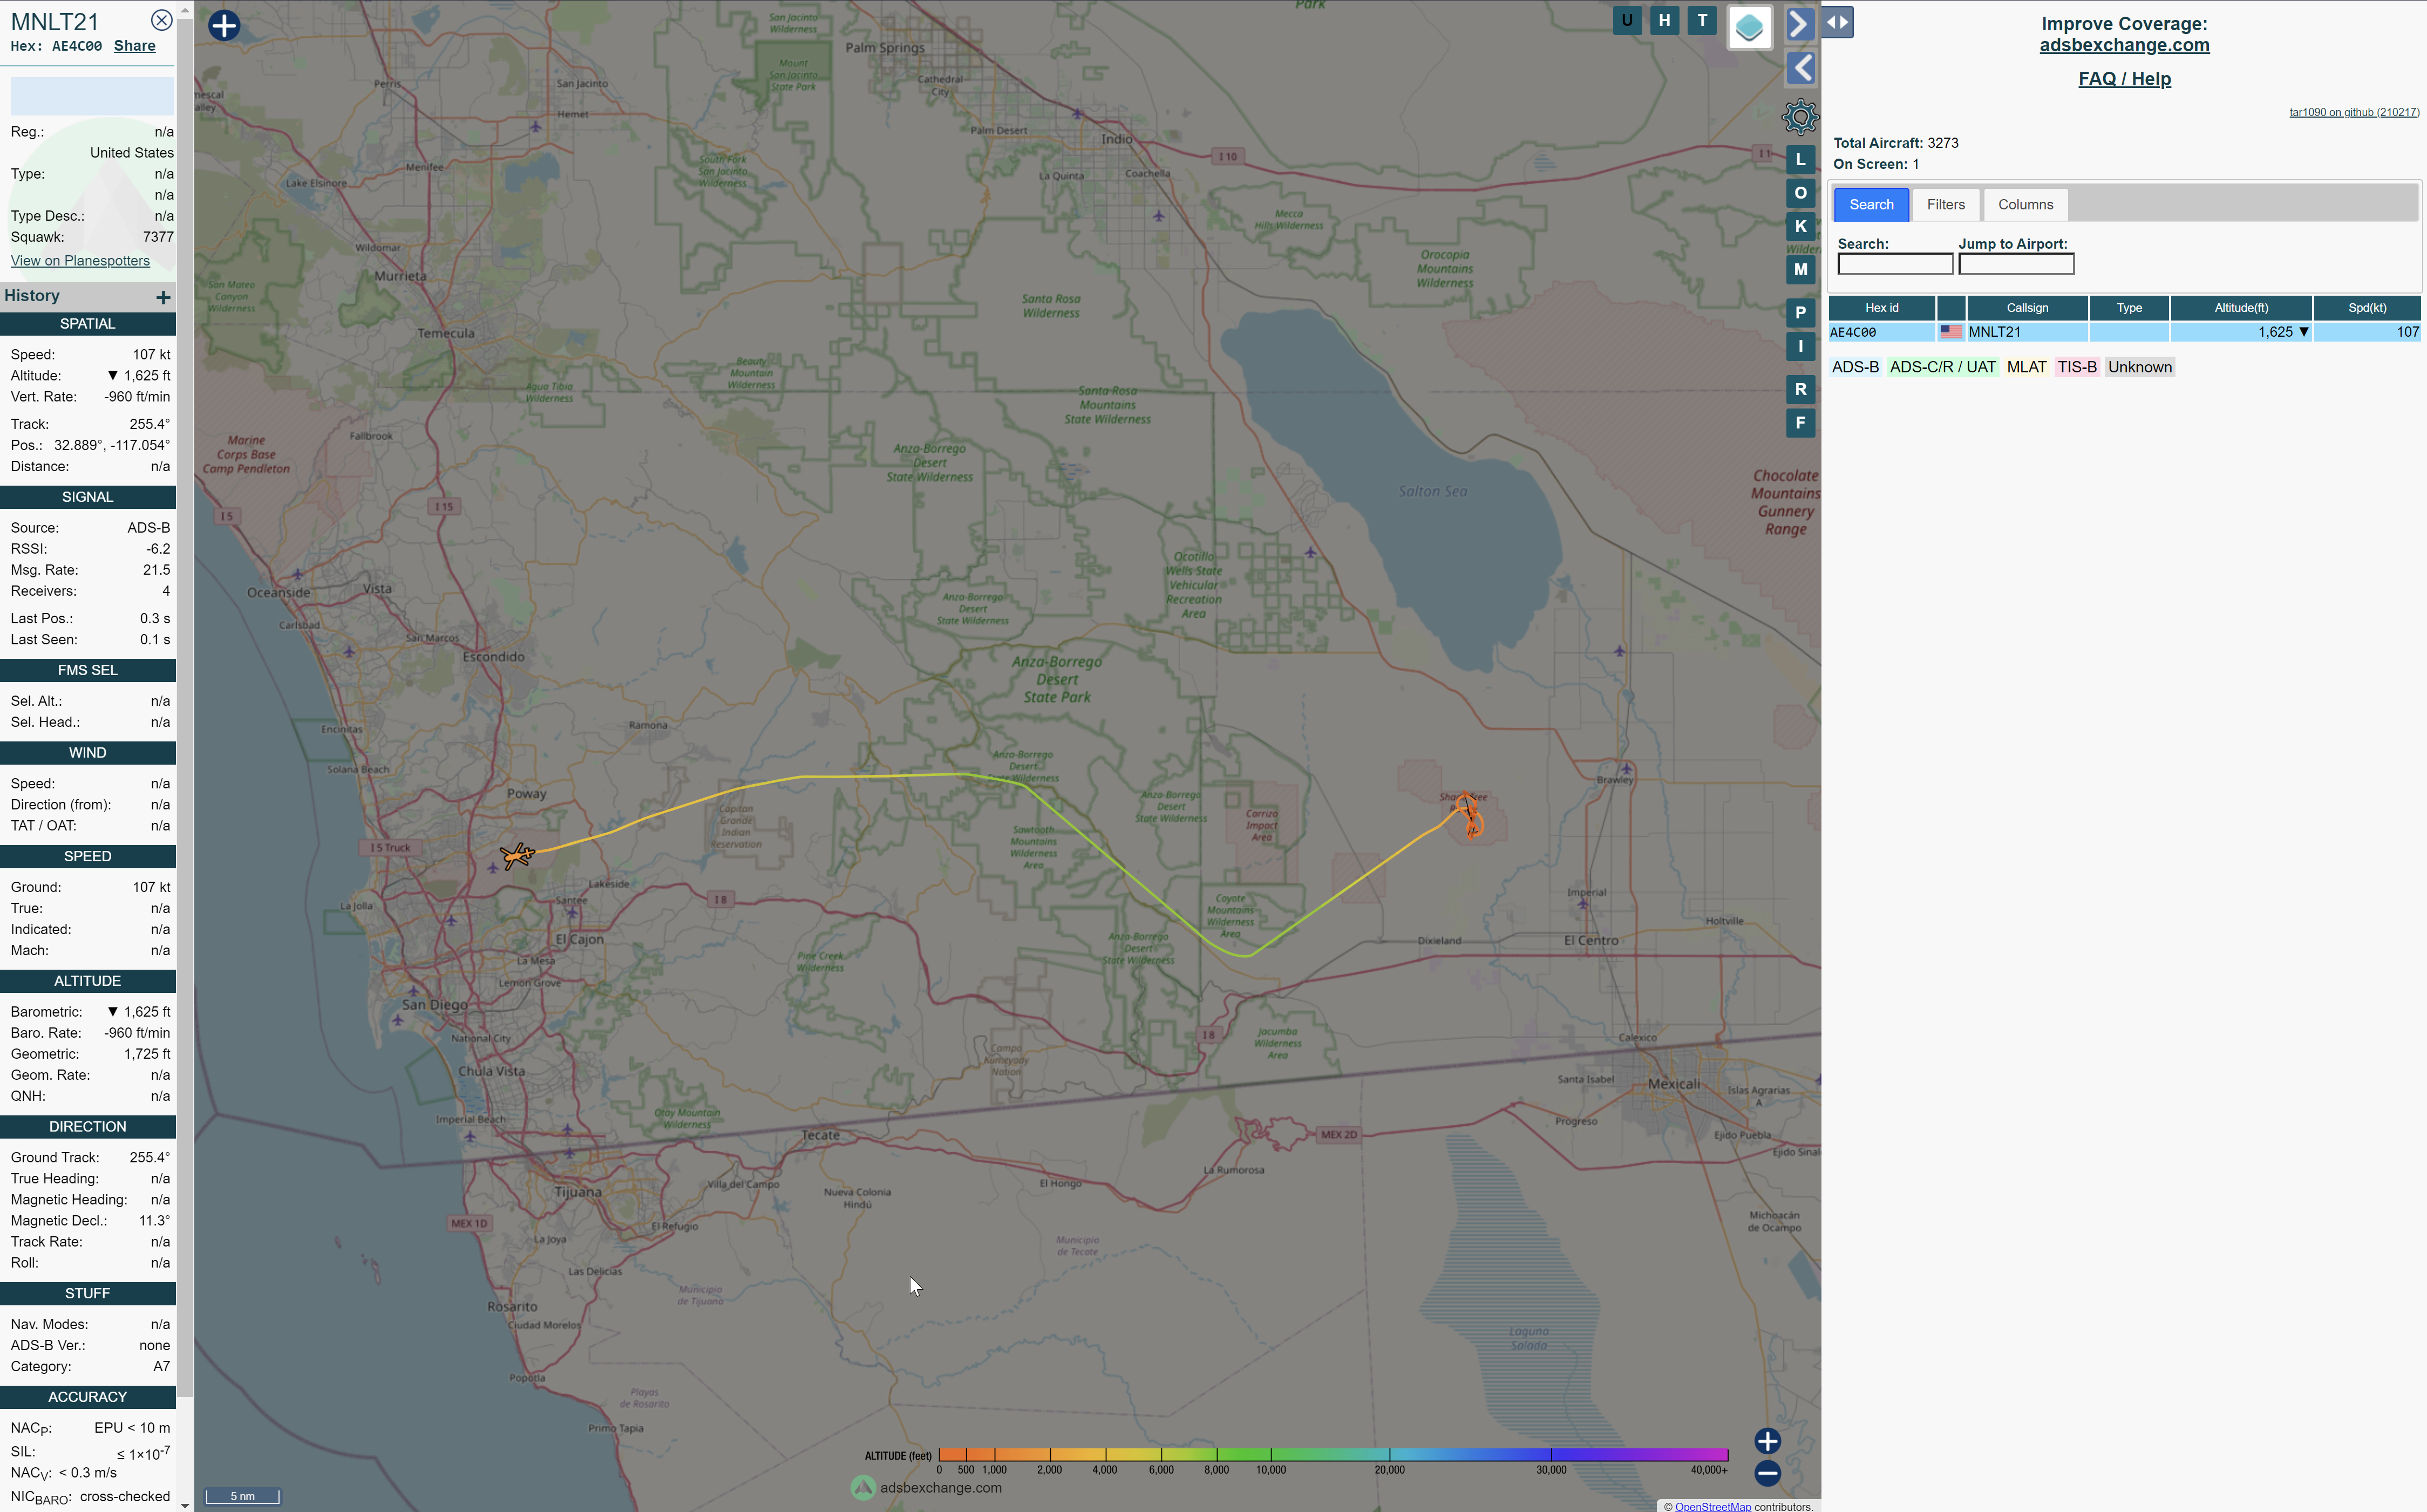Click the MNLT21 callsign cell in table

point(2027,332)
